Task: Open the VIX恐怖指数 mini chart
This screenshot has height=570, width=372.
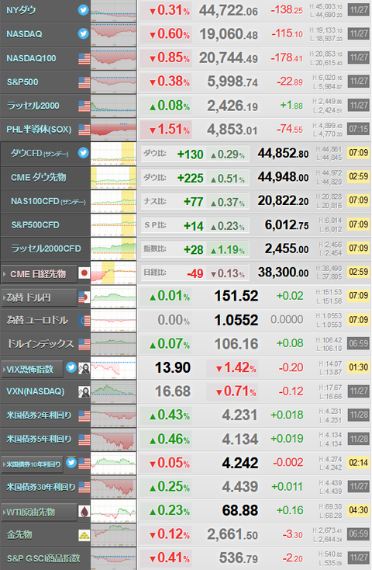Action: tap(114, 368)
